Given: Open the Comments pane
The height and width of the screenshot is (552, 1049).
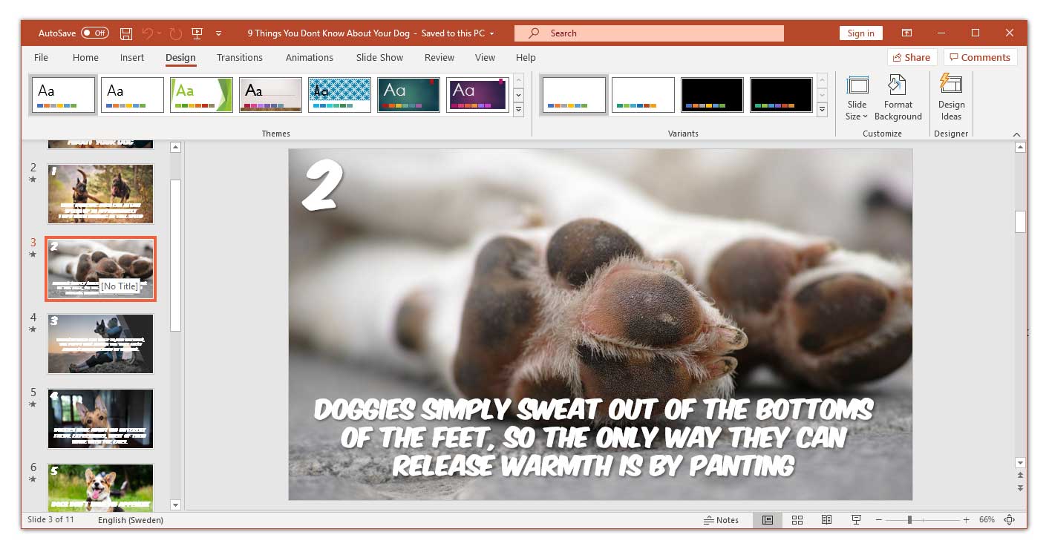Looking at the screenshot, I should click(980, 57).
